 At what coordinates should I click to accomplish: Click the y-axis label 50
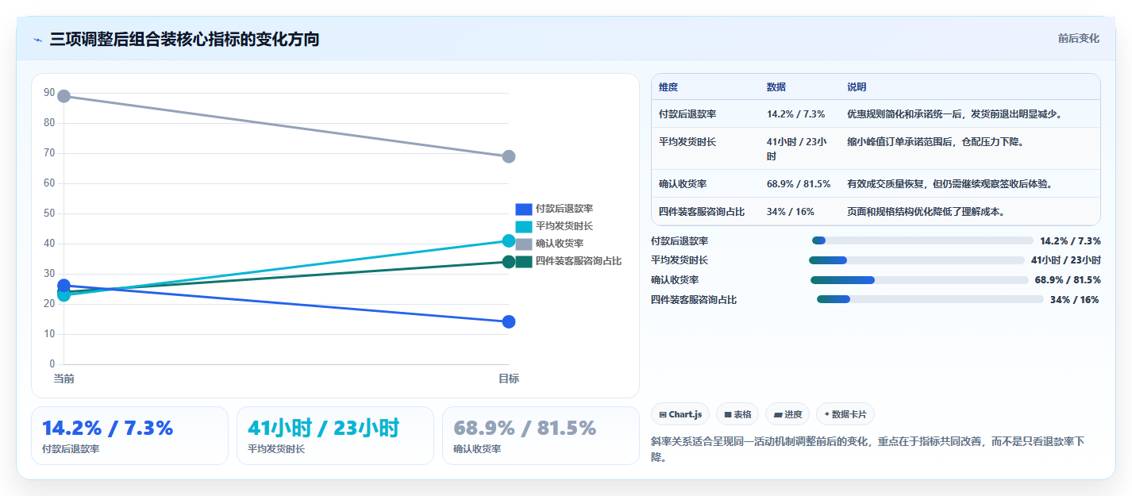pyautogui.click(x=49, y=213)
